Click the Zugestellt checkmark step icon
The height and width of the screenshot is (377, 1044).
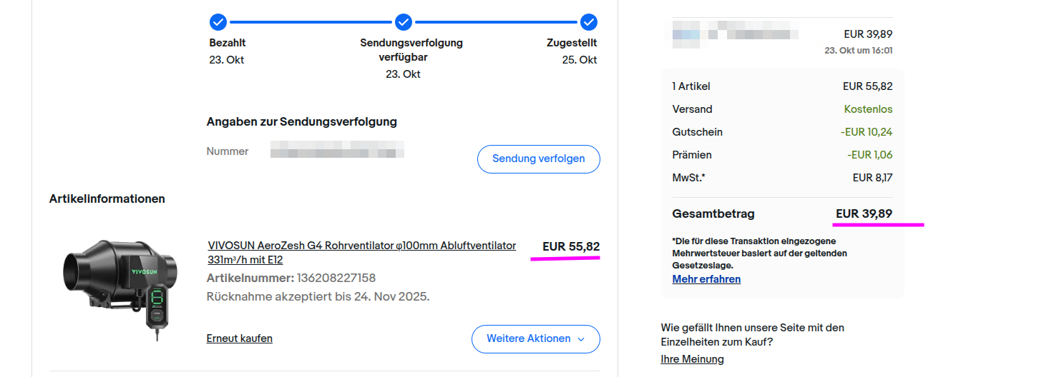pyautogui.click(x=589, y=21)
